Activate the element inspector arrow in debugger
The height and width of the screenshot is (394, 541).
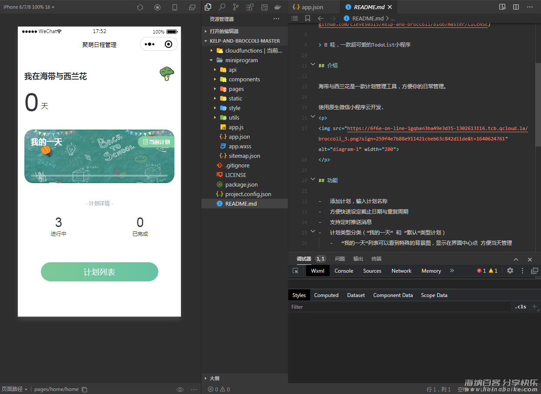pos(296,270)
